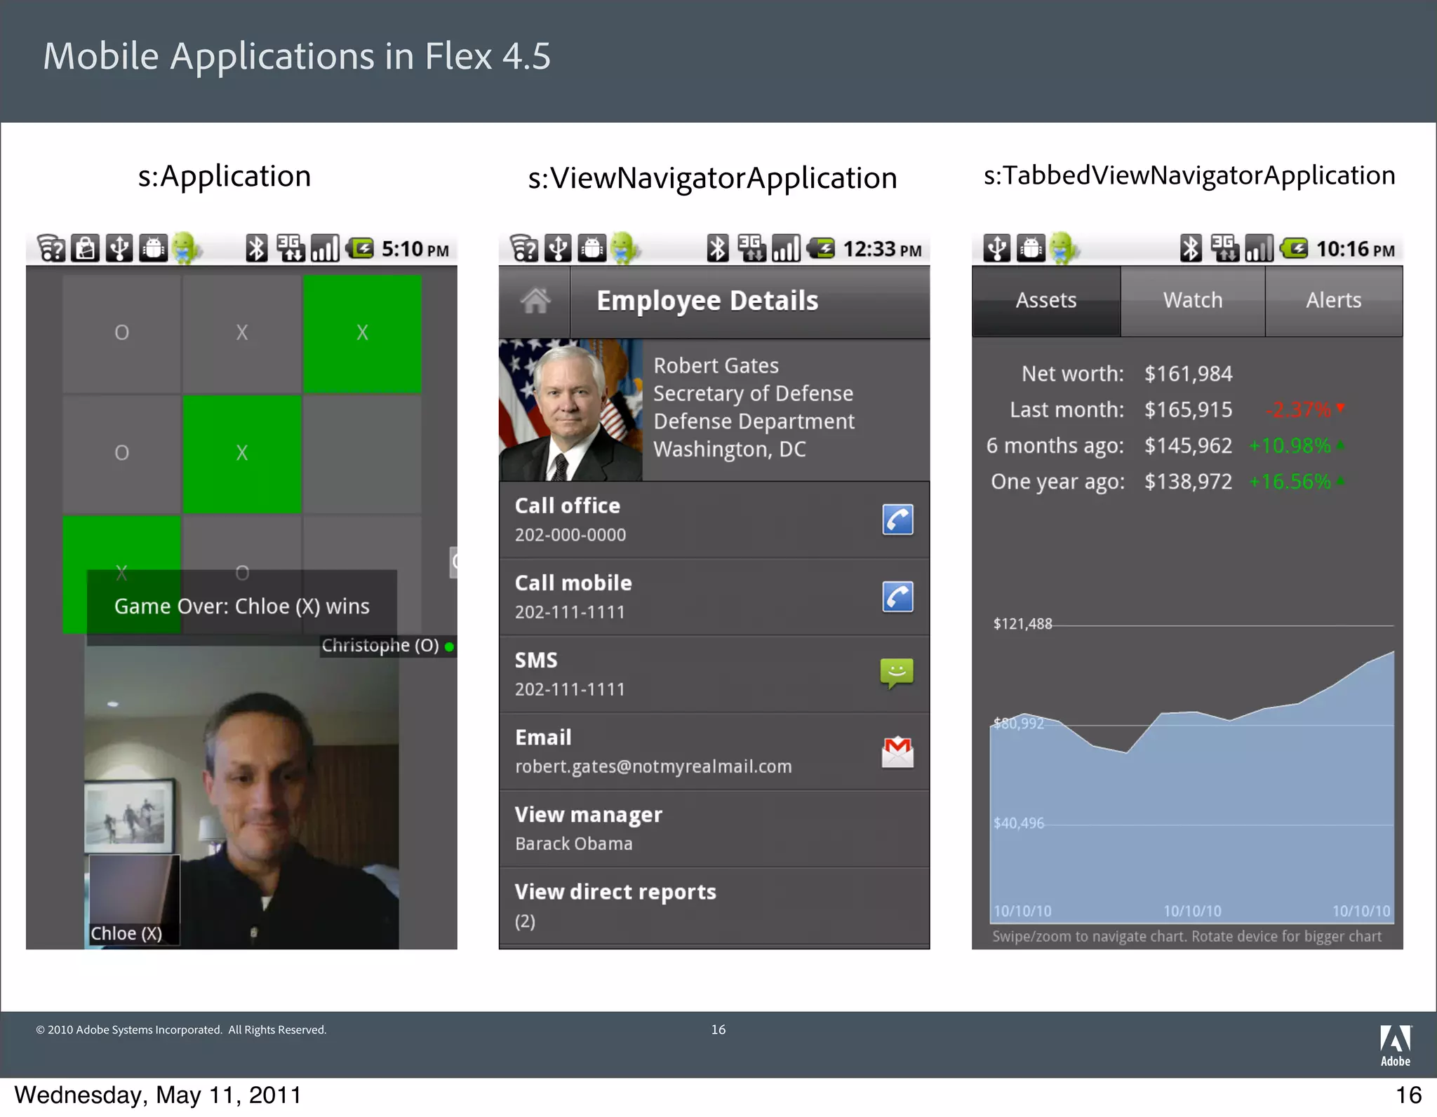The width and height of the screenshot is (1437, 1117).
Task: Click the Adobe logo in the footer
Action: pos(1396,1045)
